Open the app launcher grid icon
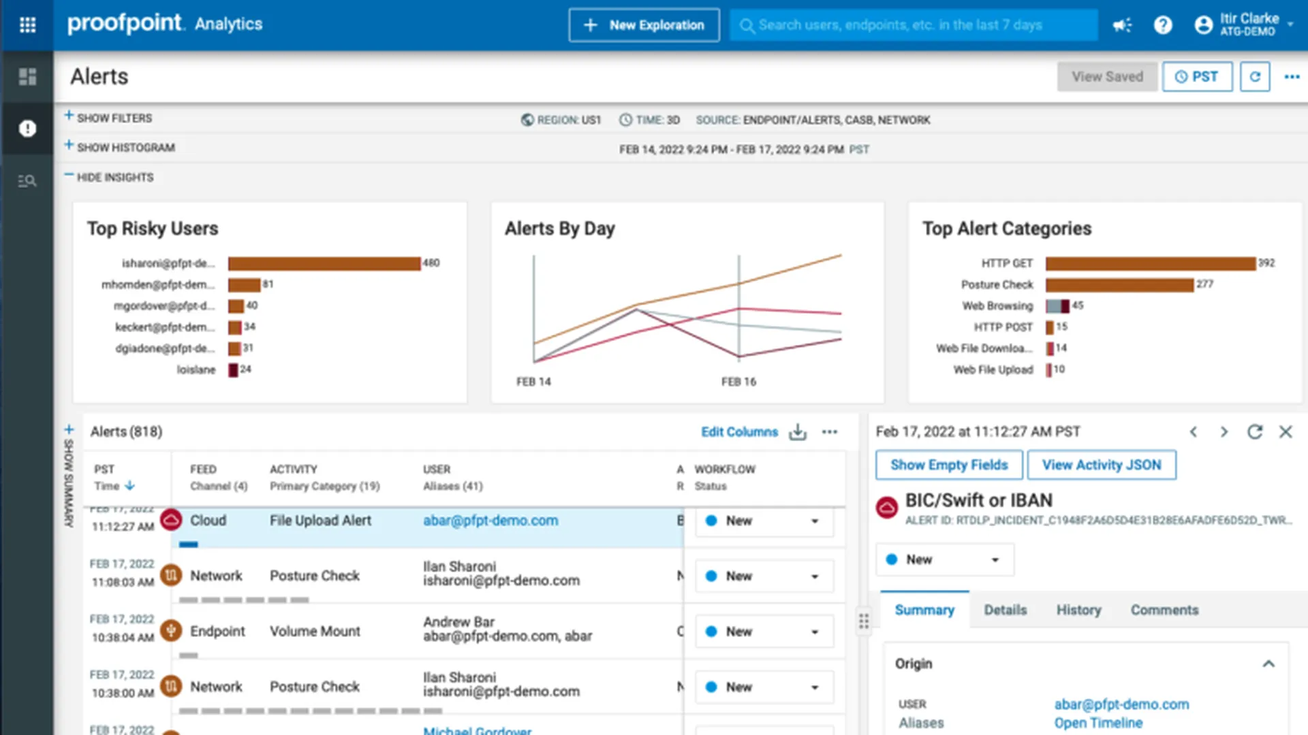Viewport: 1308px width, 735px height. click(27, 25)
